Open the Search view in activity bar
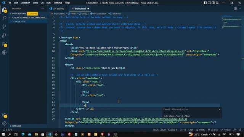This screenshot has width=244, height=137. (x=4, y=18)
